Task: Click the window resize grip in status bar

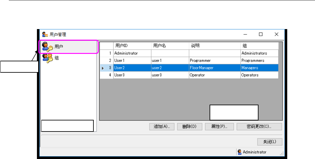Action: (x=282, y=154)
